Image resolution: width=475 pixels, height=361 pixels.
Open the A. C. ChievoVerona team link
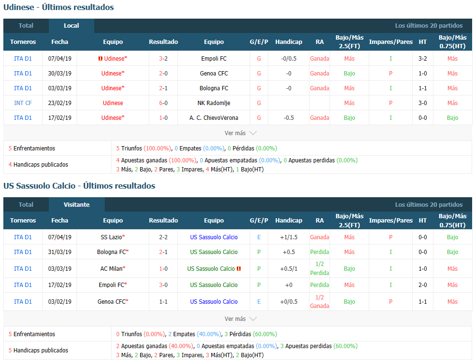(214, 118)
